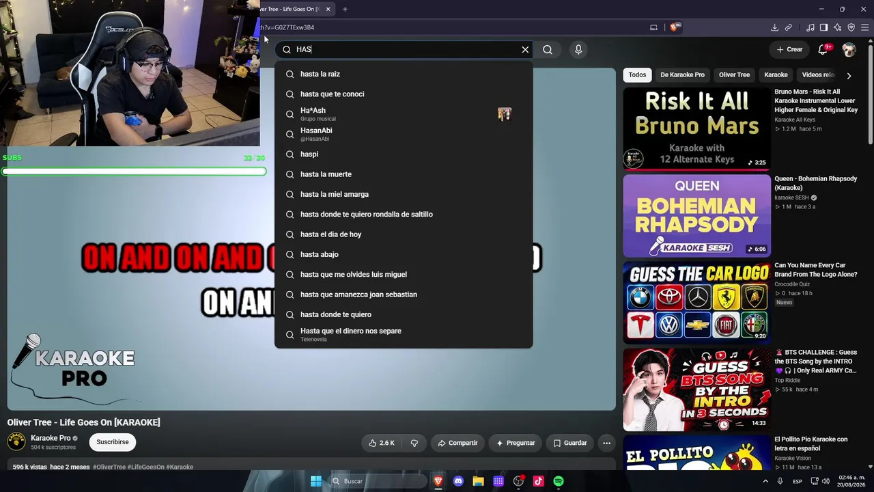Pick the 'haspi' suggestion
Screen dimensions: 874x492
[x=404, y=154]
